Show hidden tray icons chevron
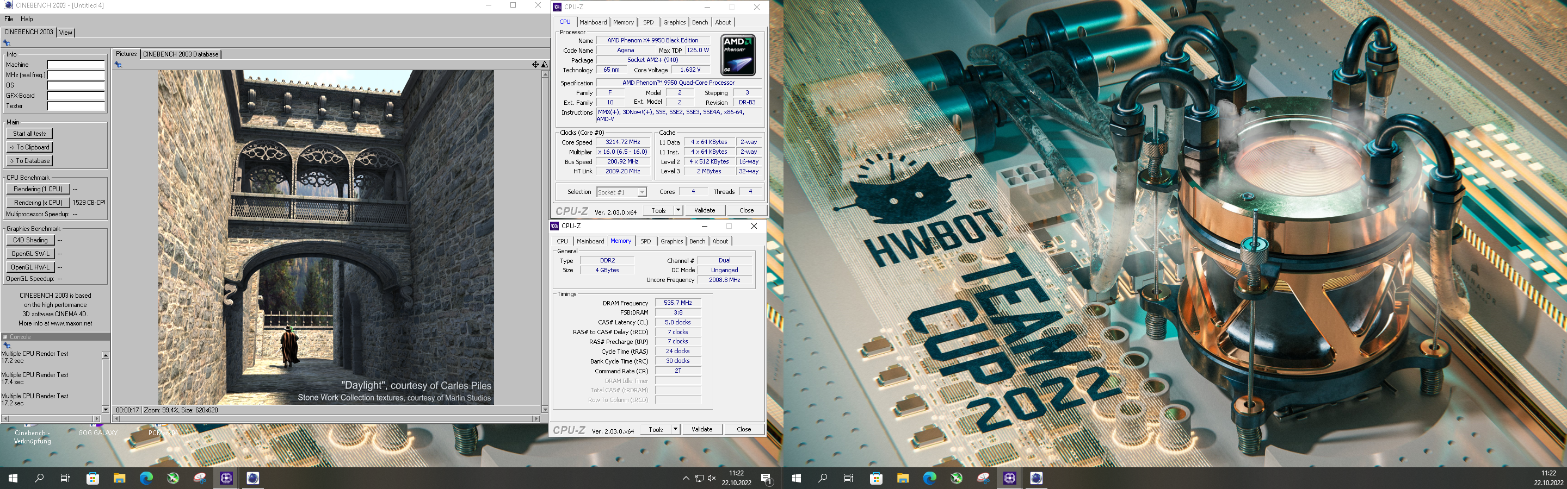This screenshot has height=489, width=1567. (x=686, y=479)
